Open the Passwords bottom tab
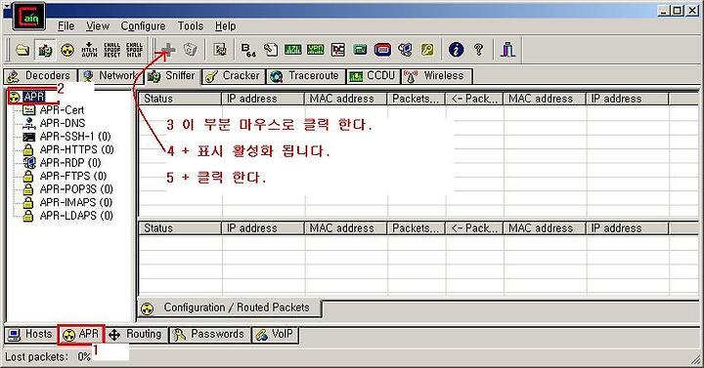Viewport: 704px width, 368px height. [209, 335]
